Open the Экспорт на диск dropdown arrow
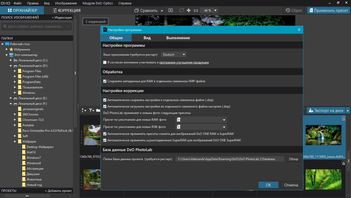The image size is (351, 198). click(x=348, y=111)
